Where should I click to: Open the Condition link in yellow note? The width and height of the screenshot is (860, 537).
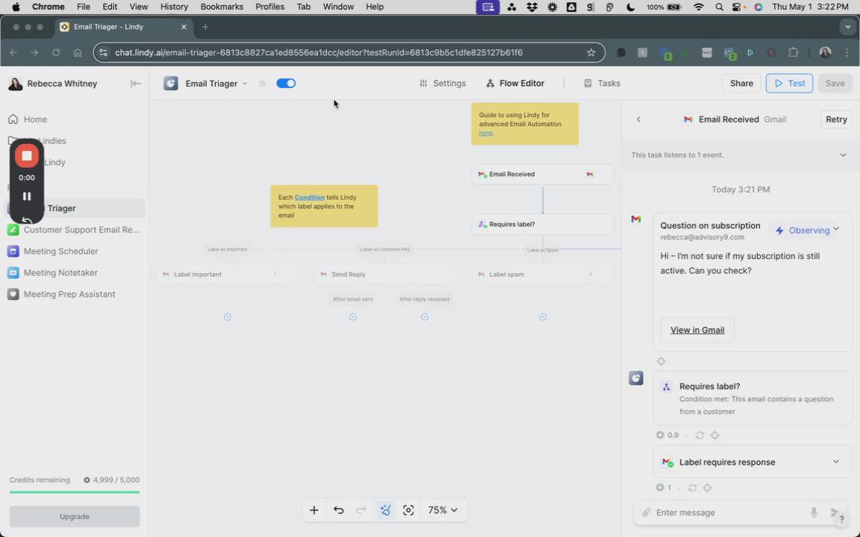309,197
